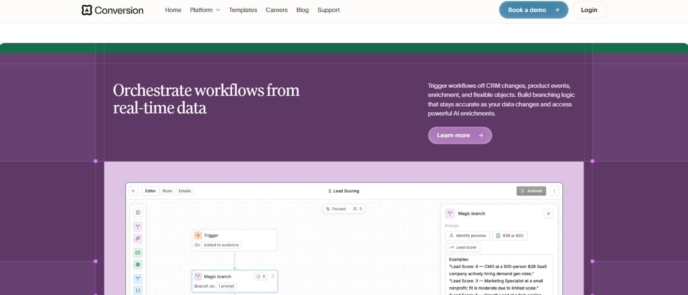Select the magic wand tool icon

pyautogui.click(x=138, y=238)
